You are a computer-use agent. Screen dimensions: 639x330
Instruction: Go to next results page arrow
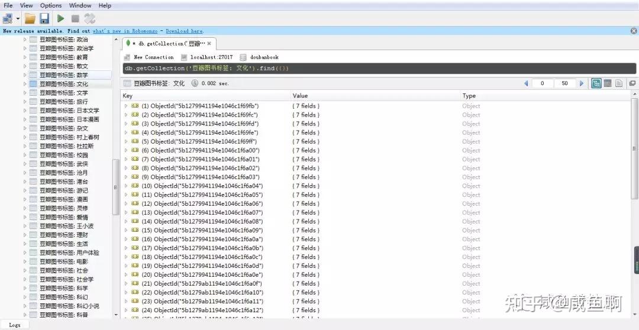[582, 83]
